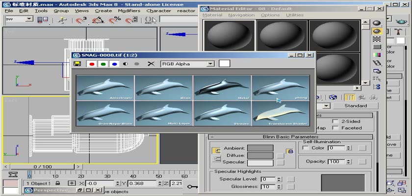Toggle checkered Background icon in Material Editor
This screenshot has width=412, height=196.
[x=377, y=39]
